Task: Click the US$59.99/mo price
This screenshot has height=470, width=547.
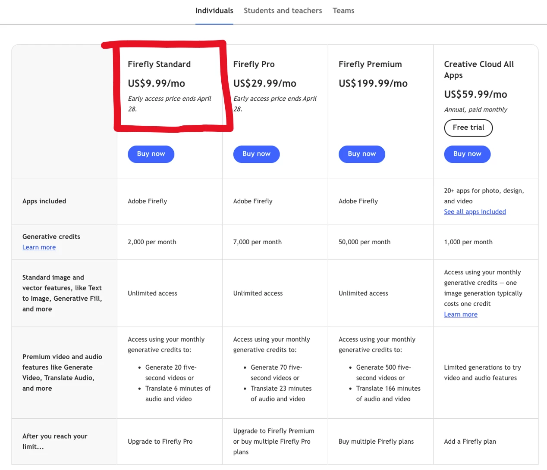Action: click(x=475, y=94)
